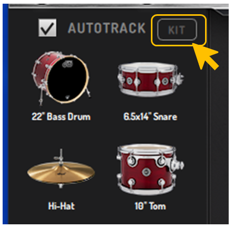235x228 pixels.
Task: Pick the red rack tom image
Action: [x=150, y=170]
